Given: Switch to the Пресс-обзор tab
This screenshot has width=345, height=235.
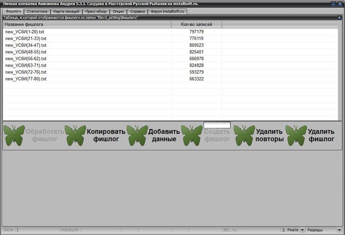Looking at the screenshot, I should point(96,12).
